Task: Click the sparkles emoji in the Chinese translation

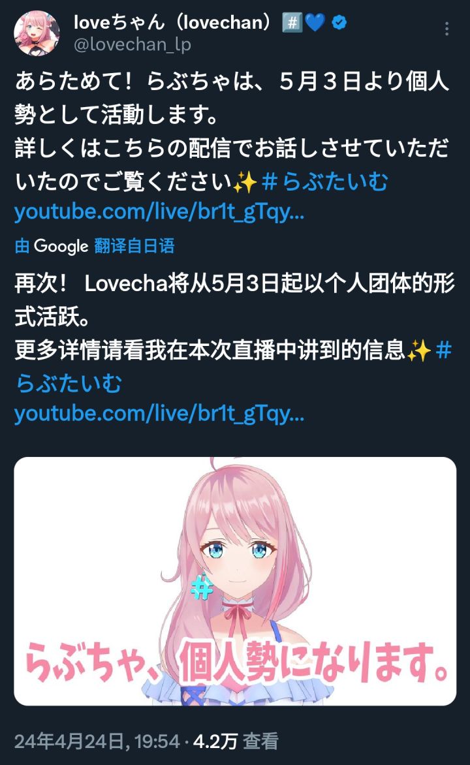Action: click(418, 351)
